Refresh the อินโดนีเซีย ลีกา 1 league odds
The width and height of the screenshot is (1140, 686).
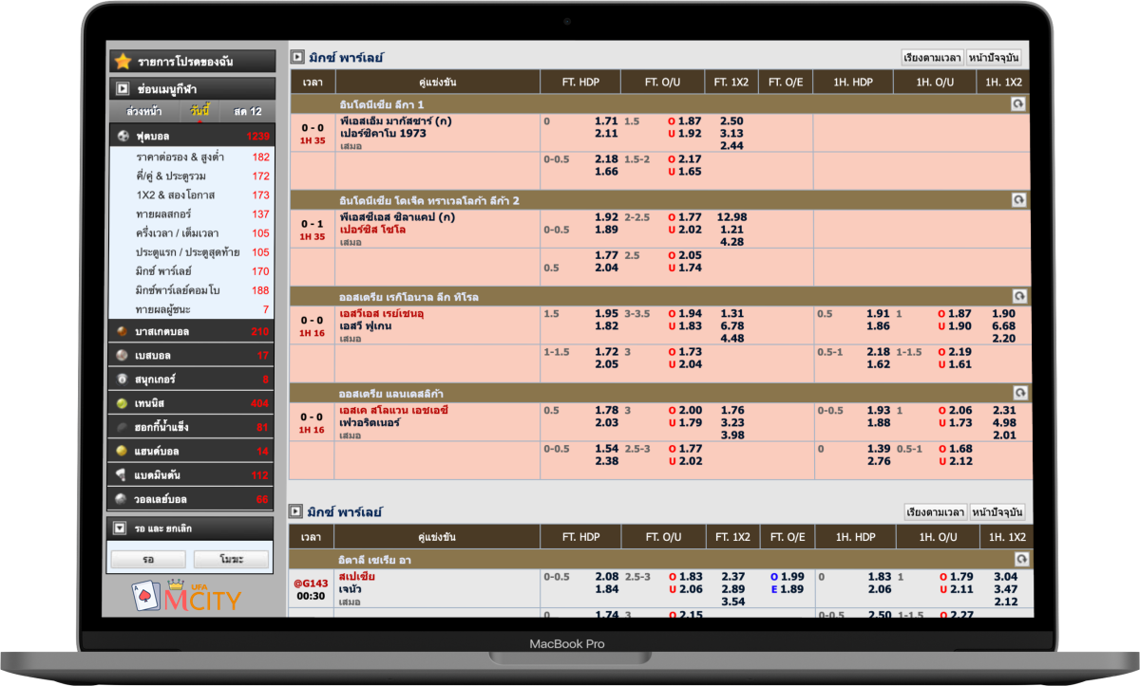pyautogui.click(x=1018, y=104)
